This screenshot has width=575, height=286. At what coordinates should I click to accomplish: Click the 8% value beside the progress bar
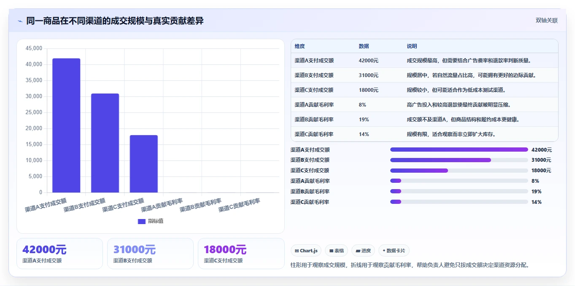click(x=535, y=181)
